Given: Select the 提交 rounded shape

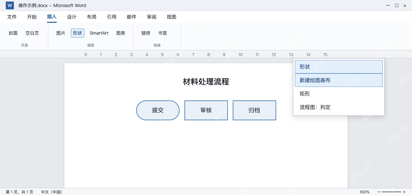Looking at the screenshot, I should point(158,110).
